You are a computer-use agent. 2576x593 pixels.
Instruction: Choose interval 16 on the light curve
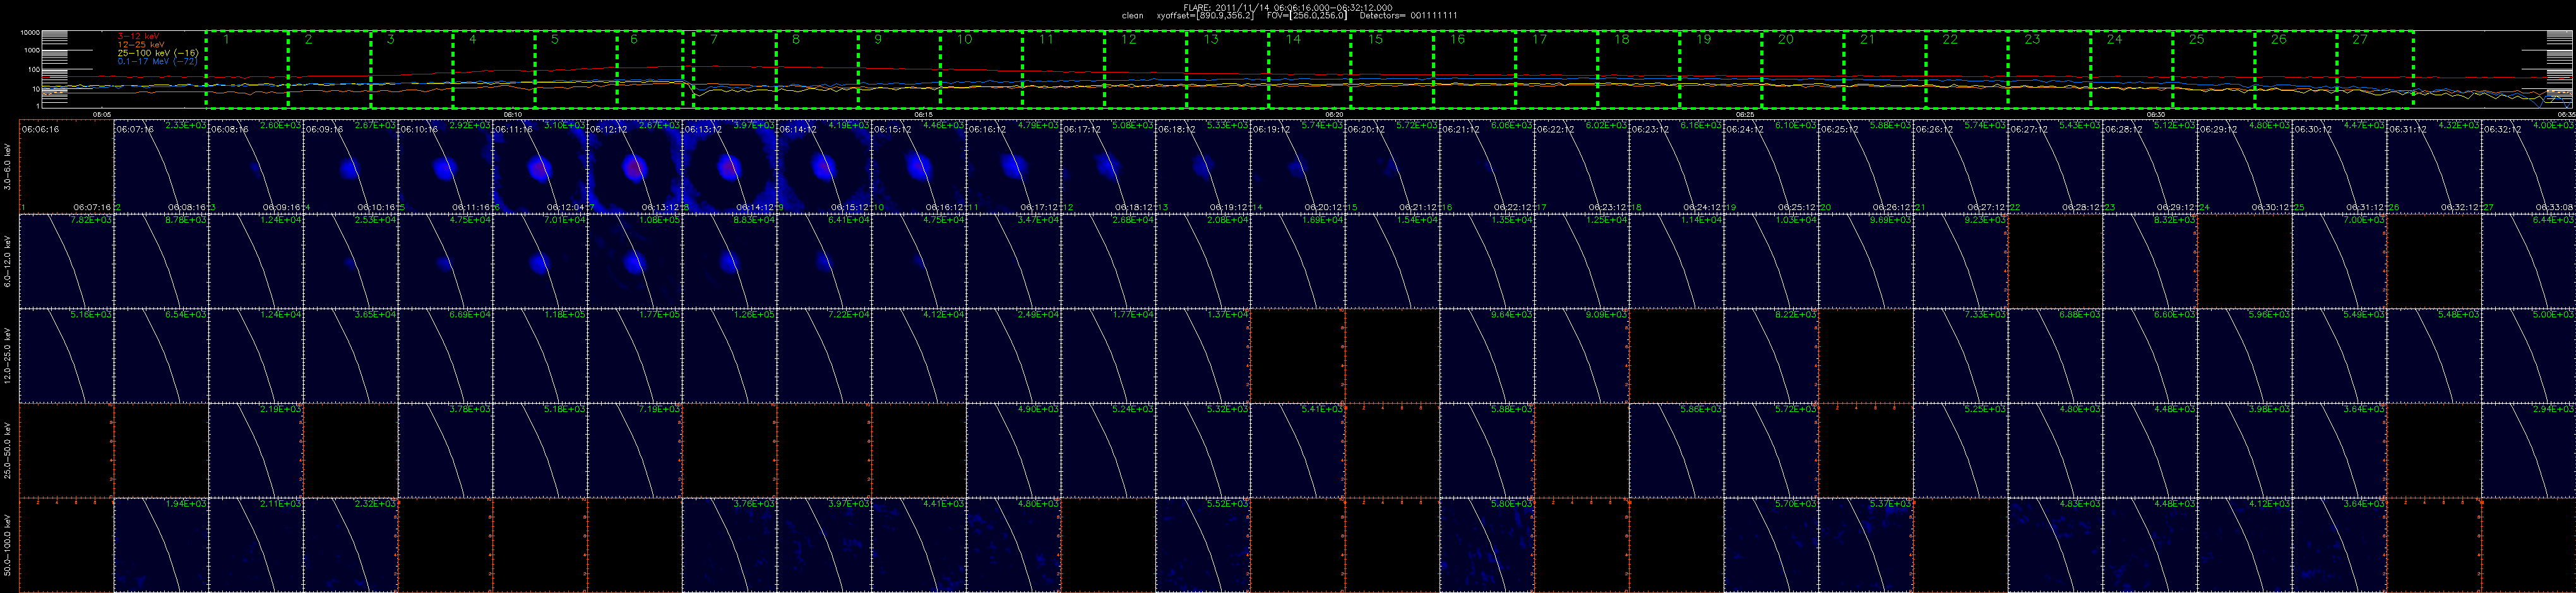[1474, 69]
